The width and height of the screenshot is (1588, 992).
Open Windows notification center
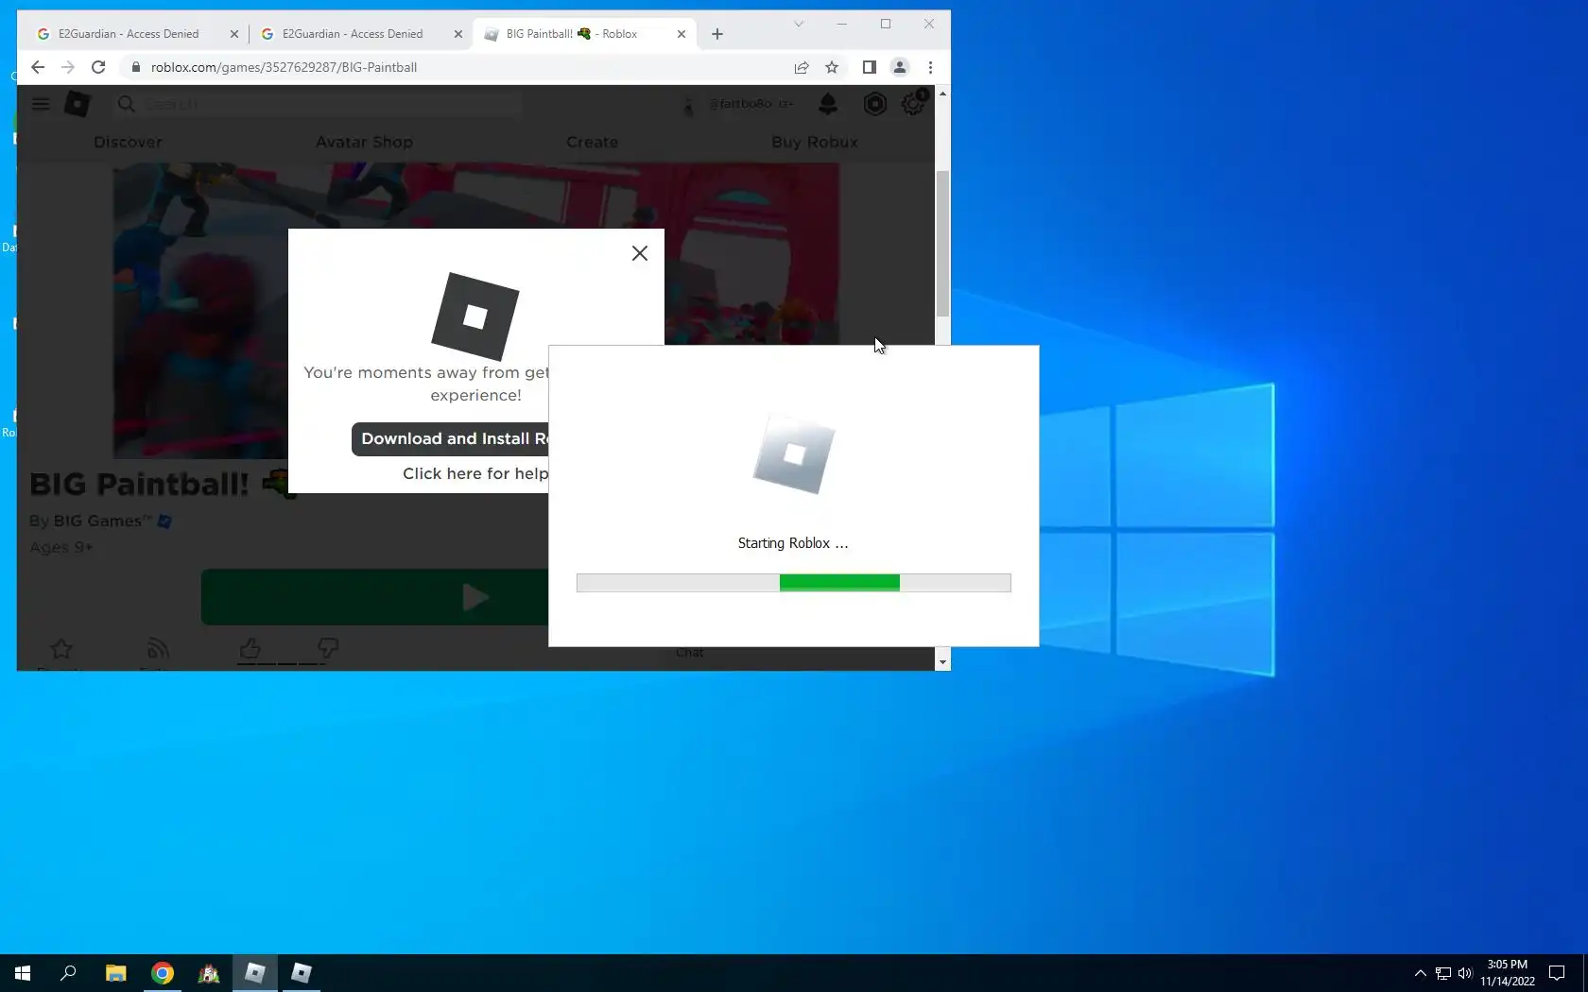tap(1557, 973)
